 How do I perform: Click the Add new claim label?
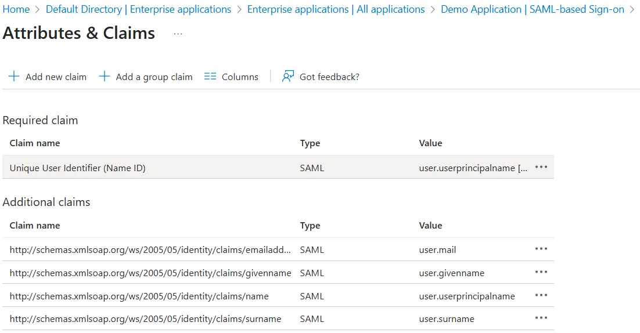tap(56, 77)
